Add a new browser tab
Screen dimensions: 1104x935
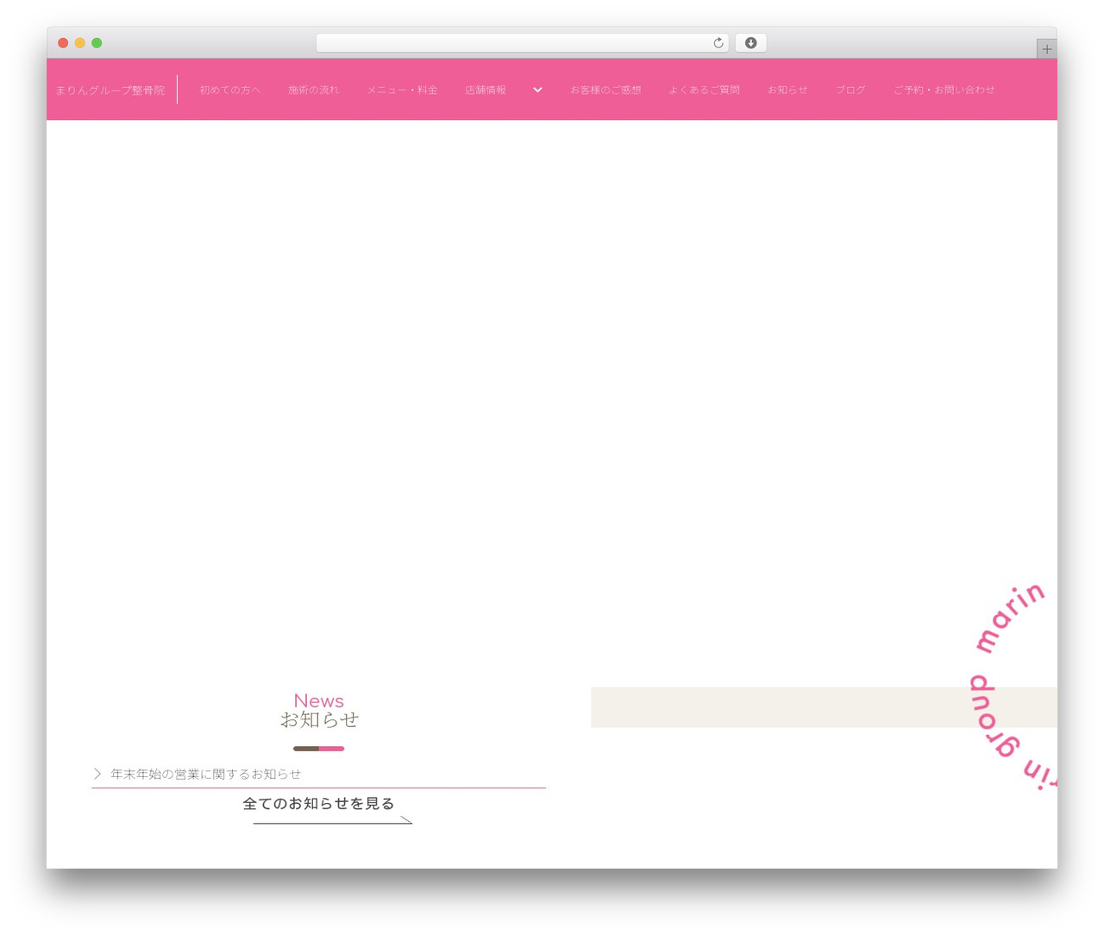[x=1046, y=49]
